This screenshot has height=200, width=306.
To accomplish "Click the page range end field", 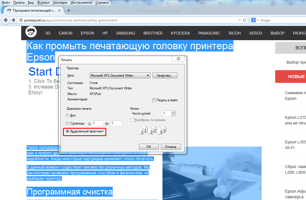I will click(x=116, y=123).
